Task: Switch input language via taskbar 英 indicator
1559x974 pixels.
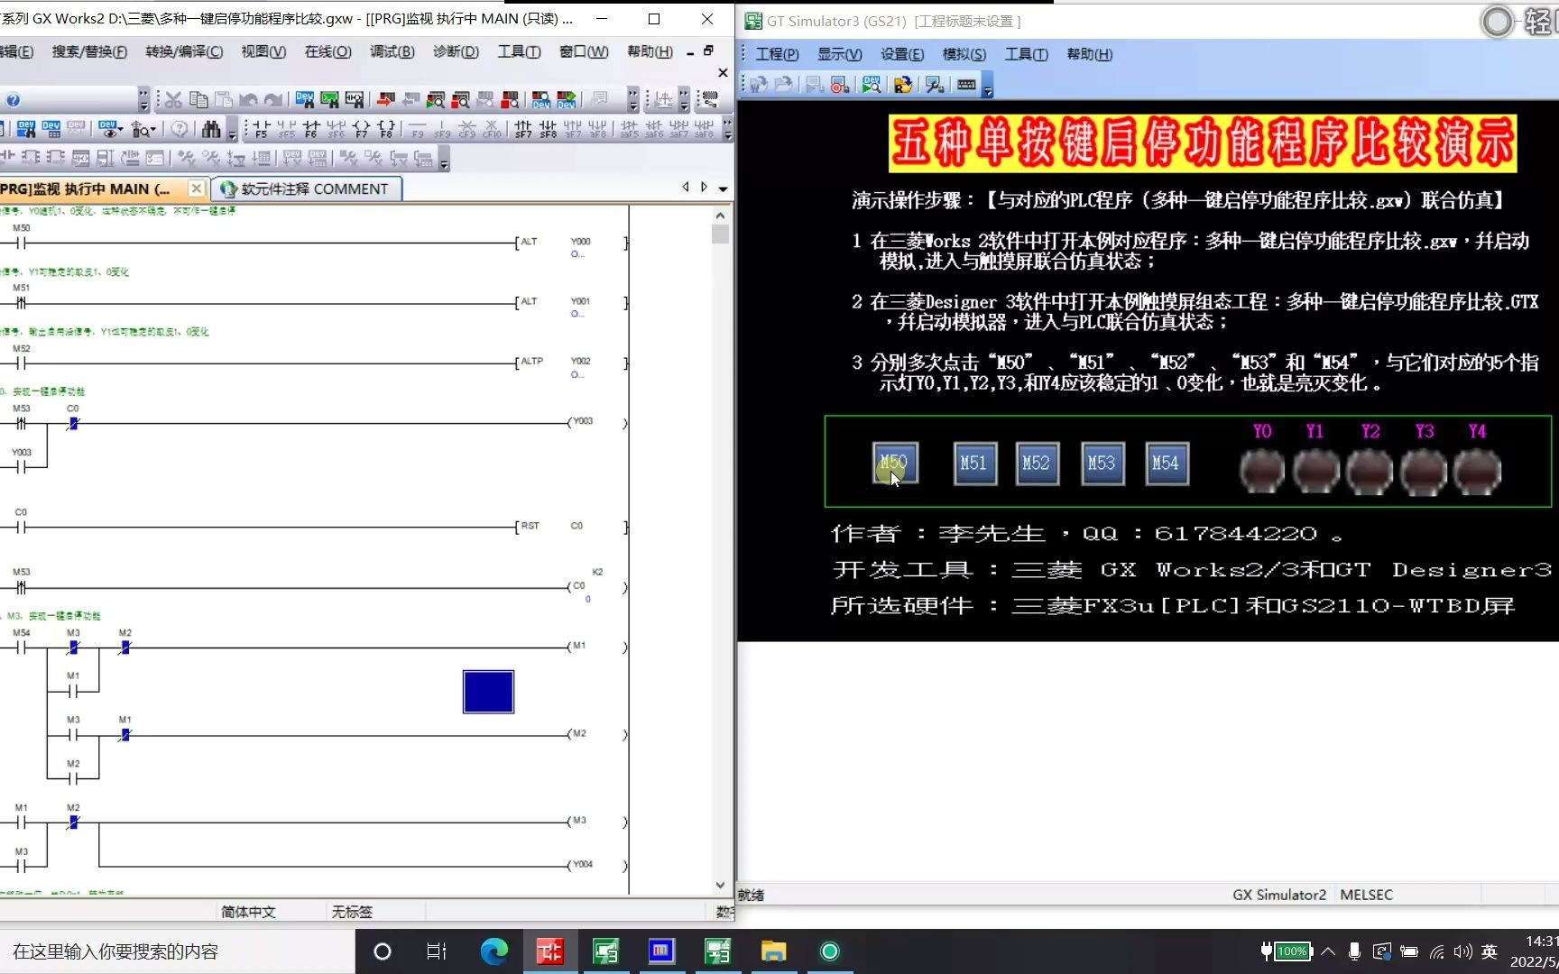Action: click(x=1489, y=951)
